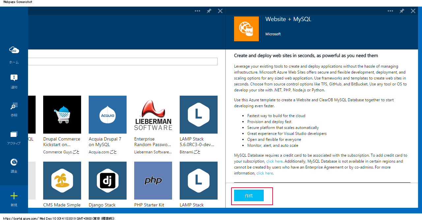This screenshot has width=422, height=220.
Task: Click "Fastest way to build for the cloud" bullet
Action: coord(276,116)
